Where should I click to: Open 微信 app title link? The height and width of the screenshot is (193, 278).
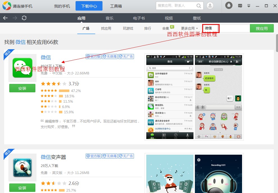46,57
